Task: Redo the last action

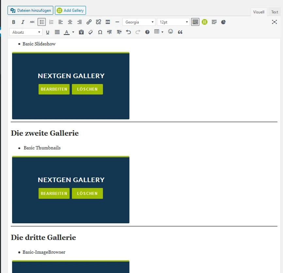Action: tap(138, 32)
